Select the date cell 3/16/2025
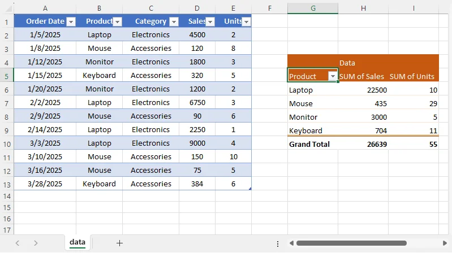Screen dimensions: 452x253 [x=45, y=170]
